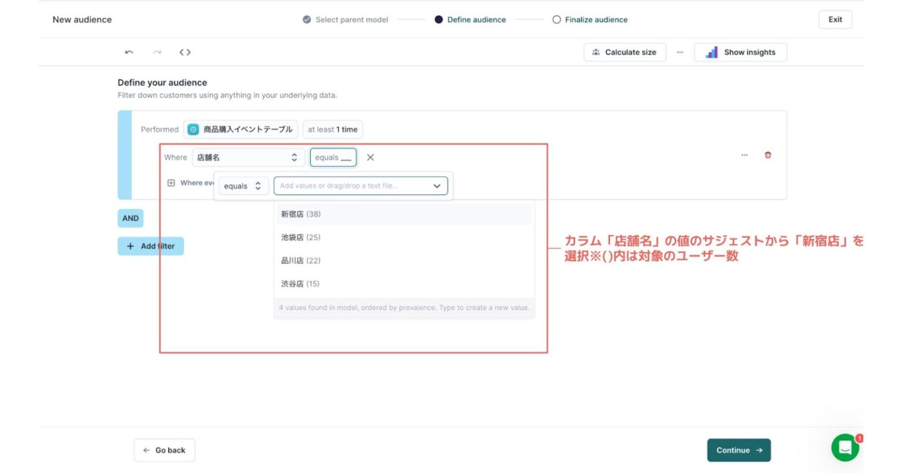Select the Finalize audience step radio
The image size is (902, 473).
tap(556, 19)
